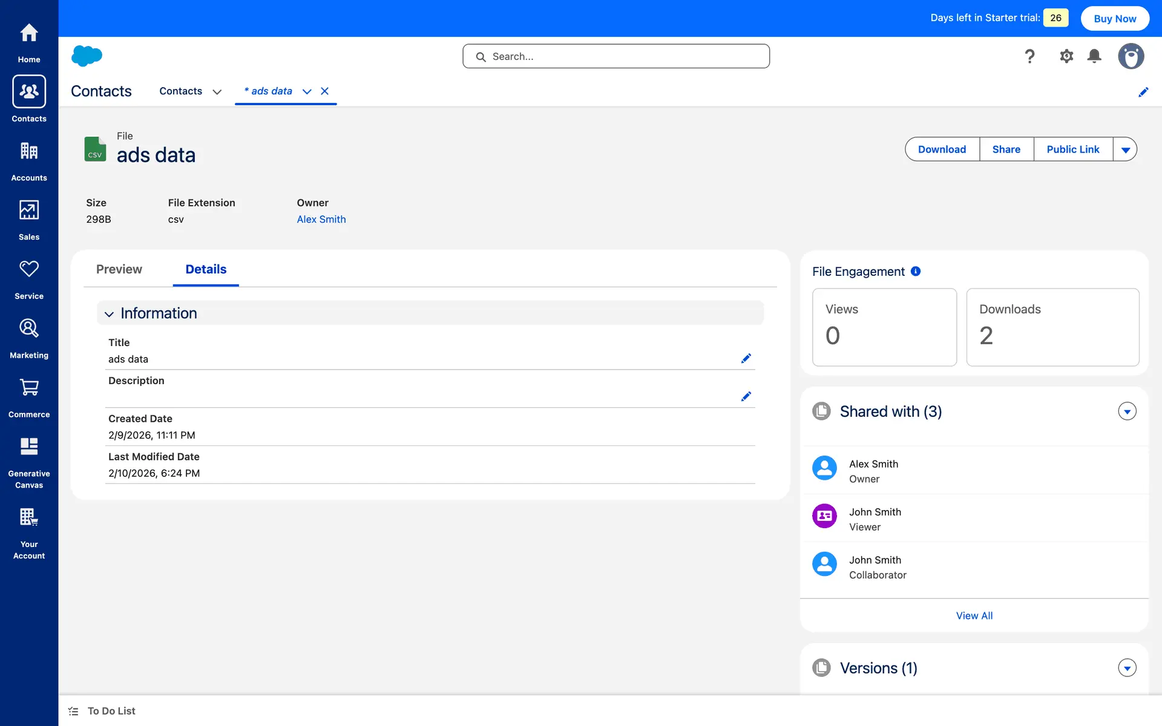1162x726 pixels.
Task: Open the Alex Smith owner link
Action: tap(321, 220)
